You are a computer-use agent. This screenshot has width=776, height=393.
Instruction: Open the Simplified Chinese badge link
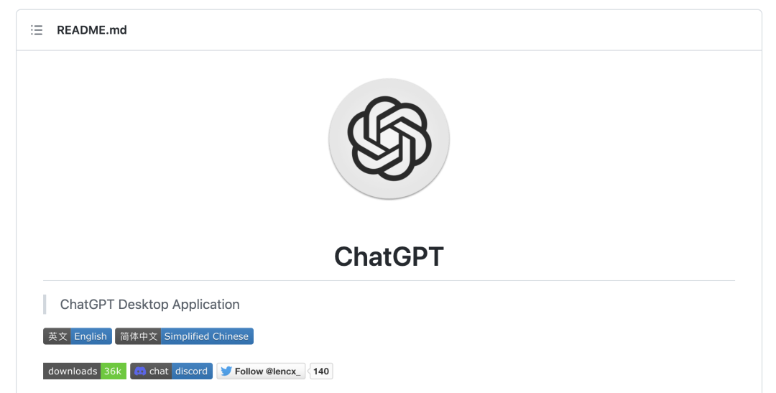206,336
